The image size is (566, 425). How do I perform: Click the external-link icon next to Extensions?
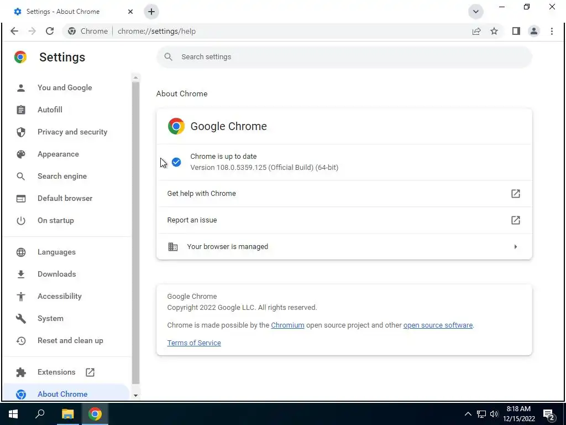[90, 372]
